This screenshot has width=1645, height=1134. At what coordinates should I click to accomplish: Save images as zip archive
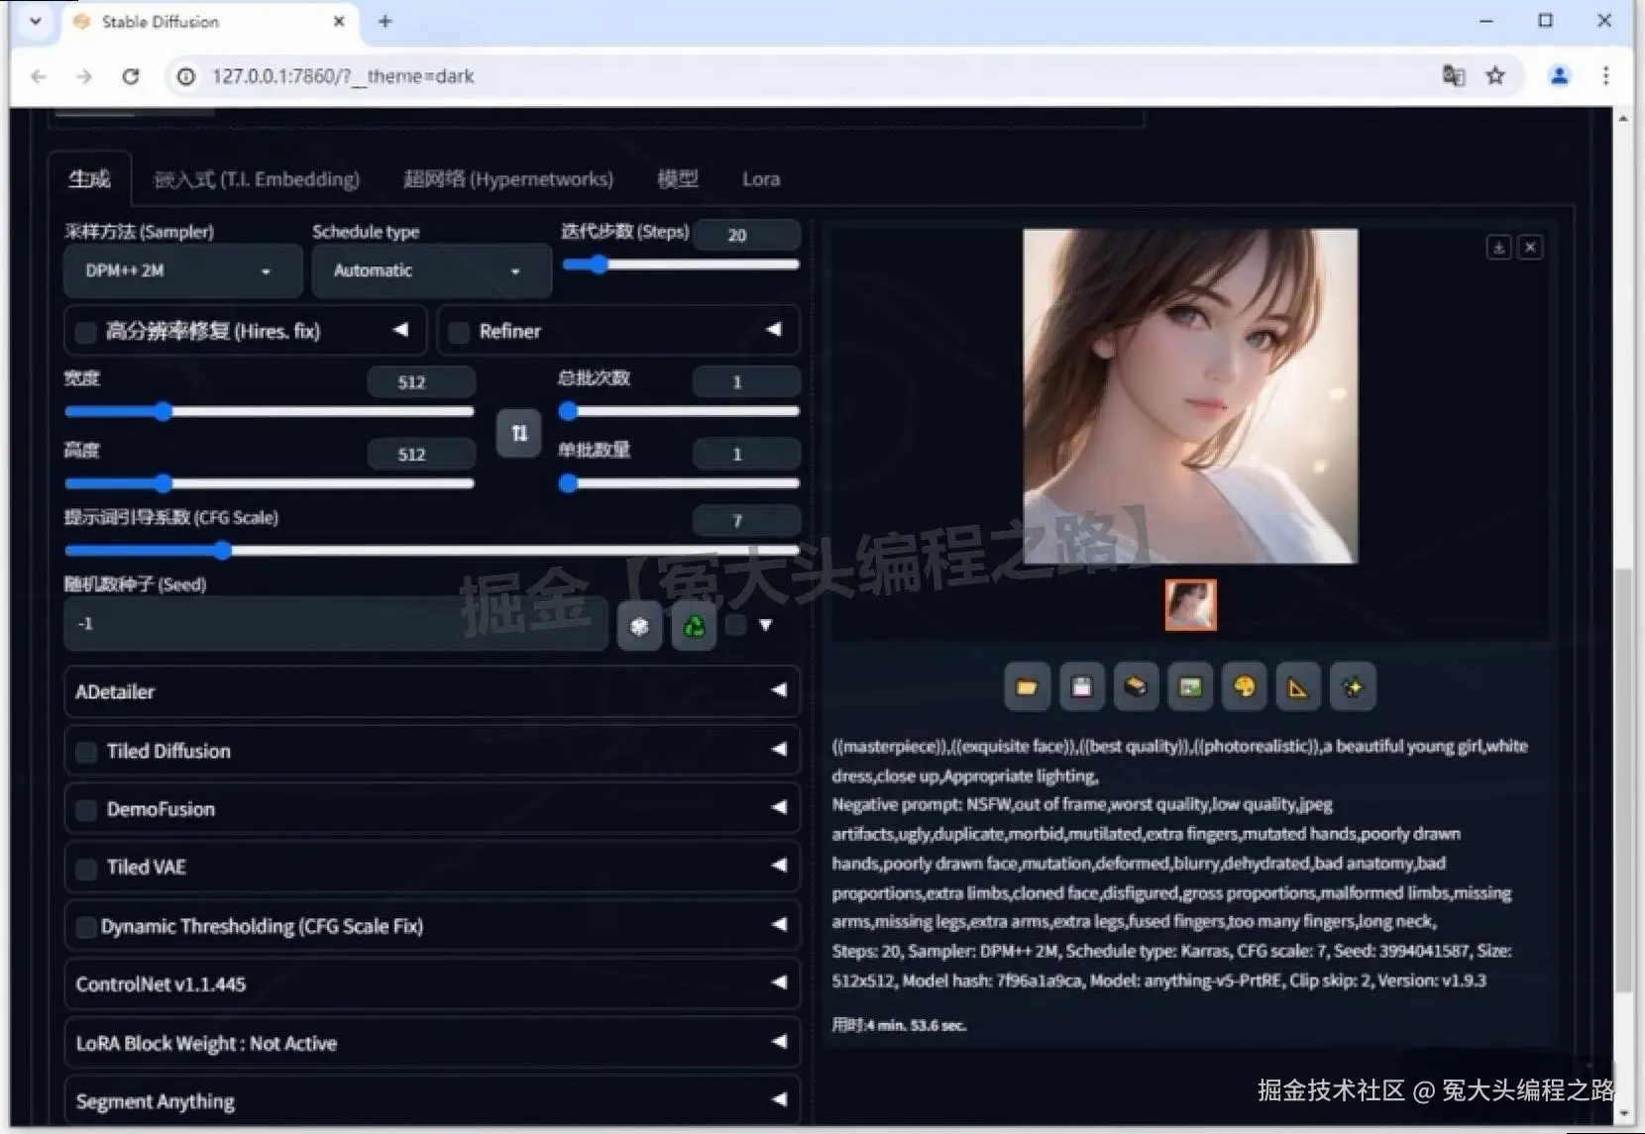point(1136,686)
